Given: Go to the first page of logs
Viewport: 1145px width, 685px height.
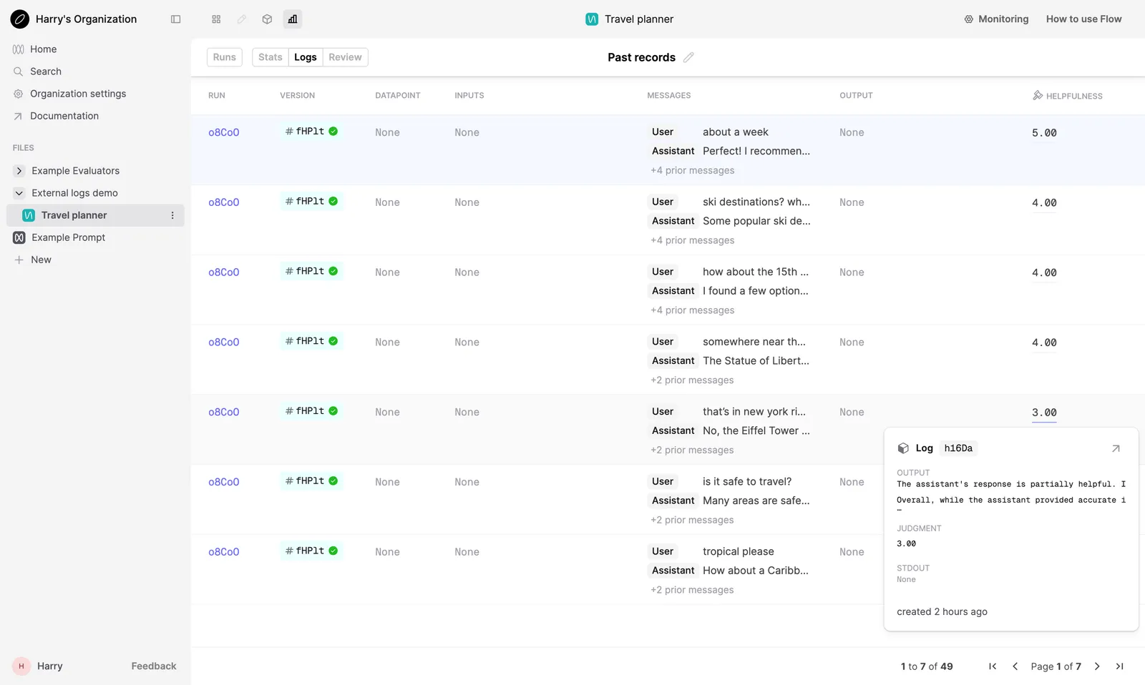Looking at the screenshot, I should point(993,666).
